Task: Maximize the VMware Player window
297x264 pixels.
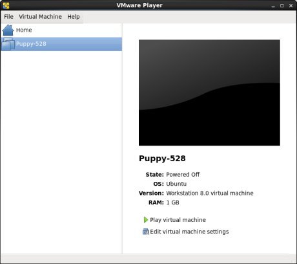Action: point(282,6)
